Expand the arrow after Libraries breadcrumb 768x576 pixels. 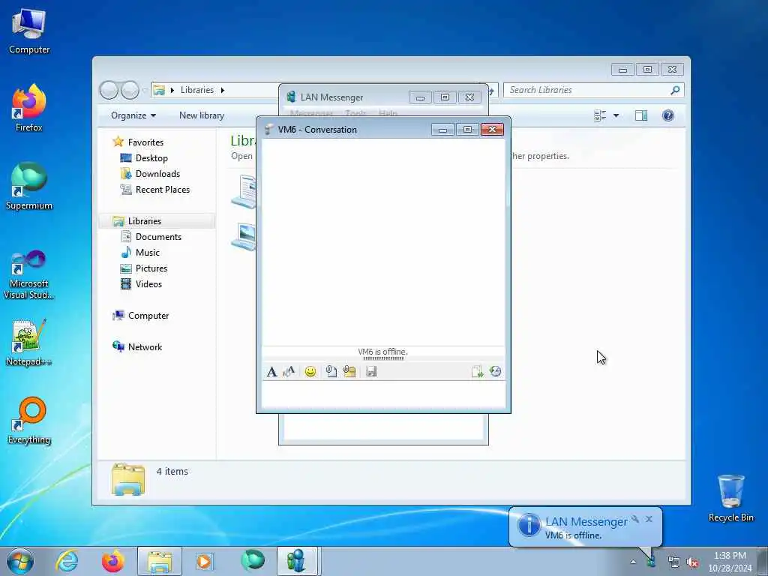click(x=222, y=90)
